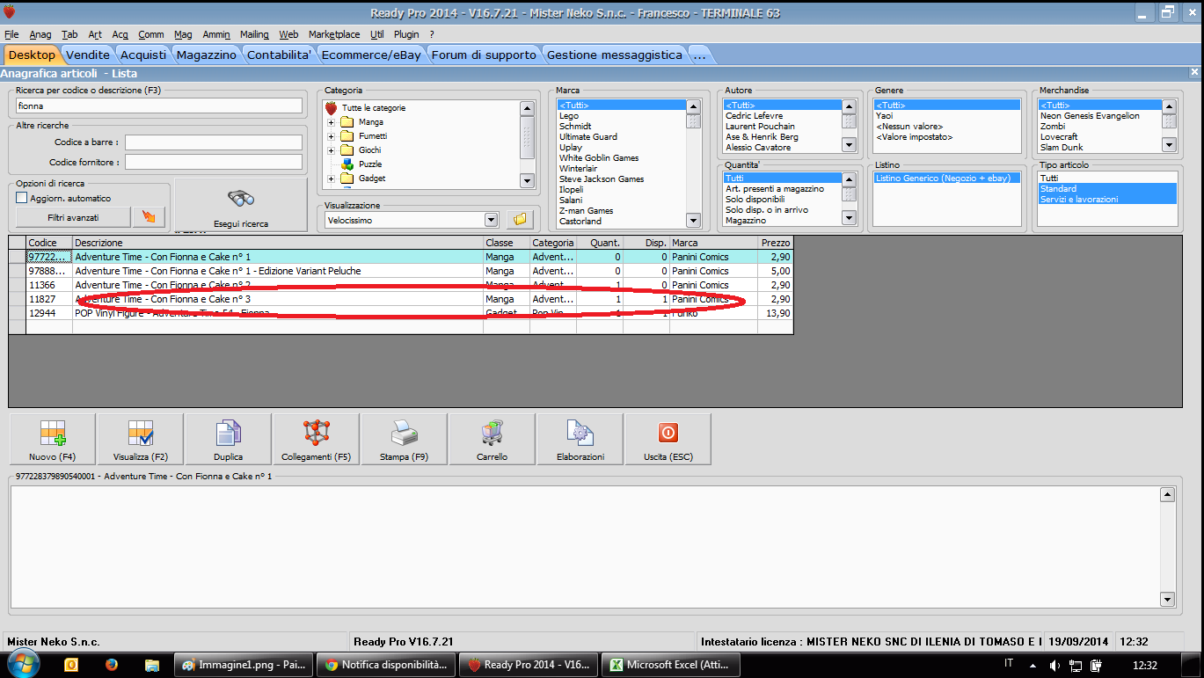The width and height of the screenshot is (1204, 678).
Task: Launch Outlook from the taskbar
Action: pyautogui.click(x=72, y=665)
